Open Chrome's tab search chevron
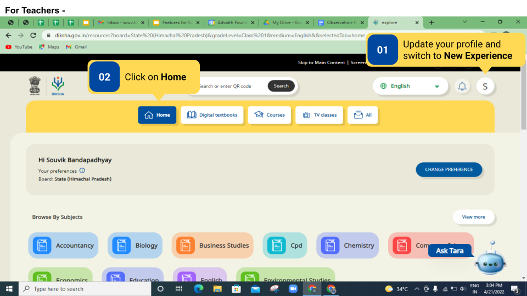This screenshot has height=296, width=527. (x=465, y=22)
